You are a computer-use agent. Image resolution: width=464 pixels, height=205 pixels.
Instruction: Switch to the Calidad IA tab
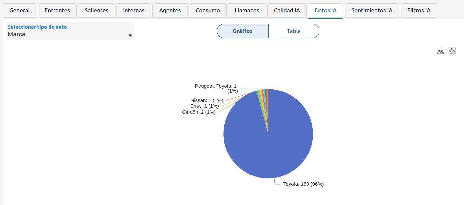[287, 10]
